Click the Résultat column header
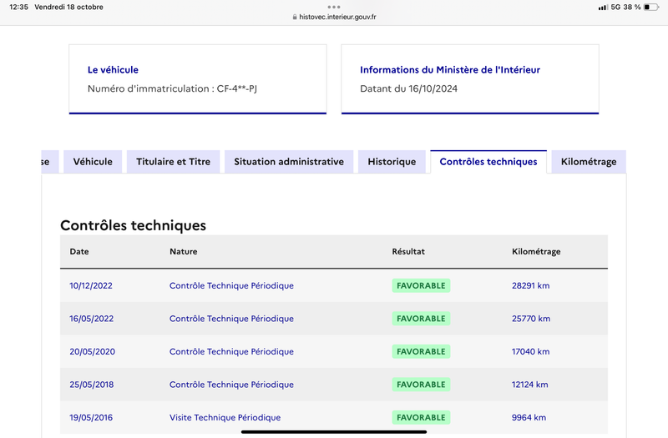 click(x=408, y=252)
